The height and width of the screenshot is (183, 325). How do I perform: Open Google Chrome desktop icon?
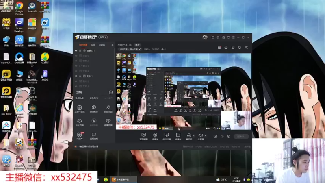click(x=19, y=8)
